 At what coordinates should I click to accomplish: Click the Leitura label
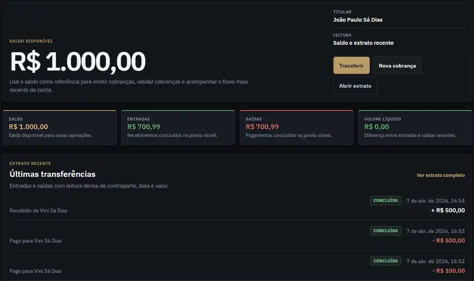point(342,35)
